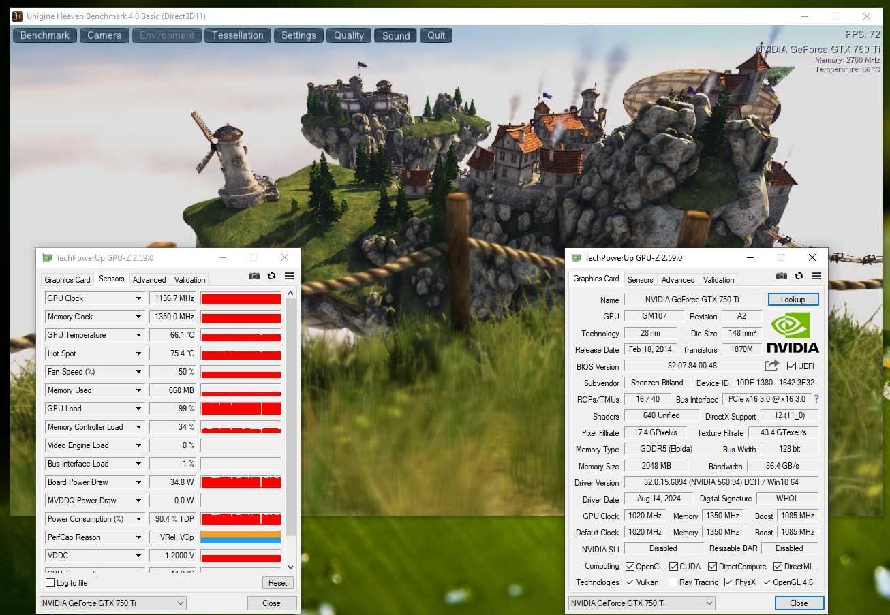Click the refresh icon in the Graphics Card window
The width and height of the screenshot is (890, 615).
tap(799, 276)
